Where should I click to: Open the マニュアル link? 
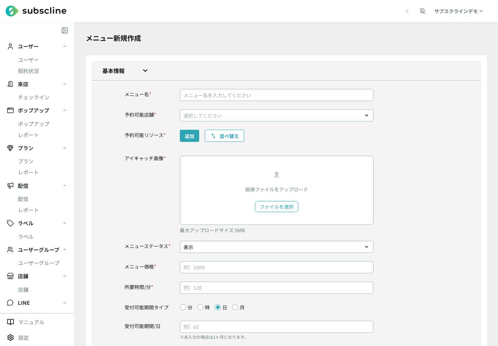tap(31, 322)
